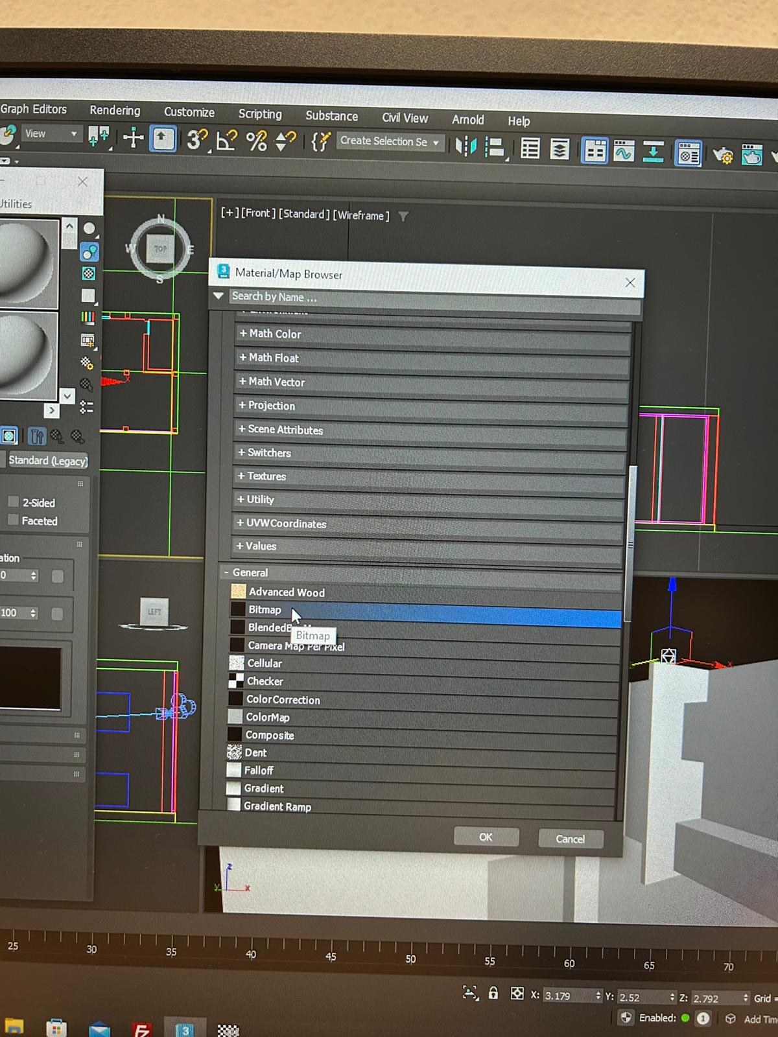778x1037 pixels.
Task: Open the Render Setup teapot icon
Action: coord(723,156)
